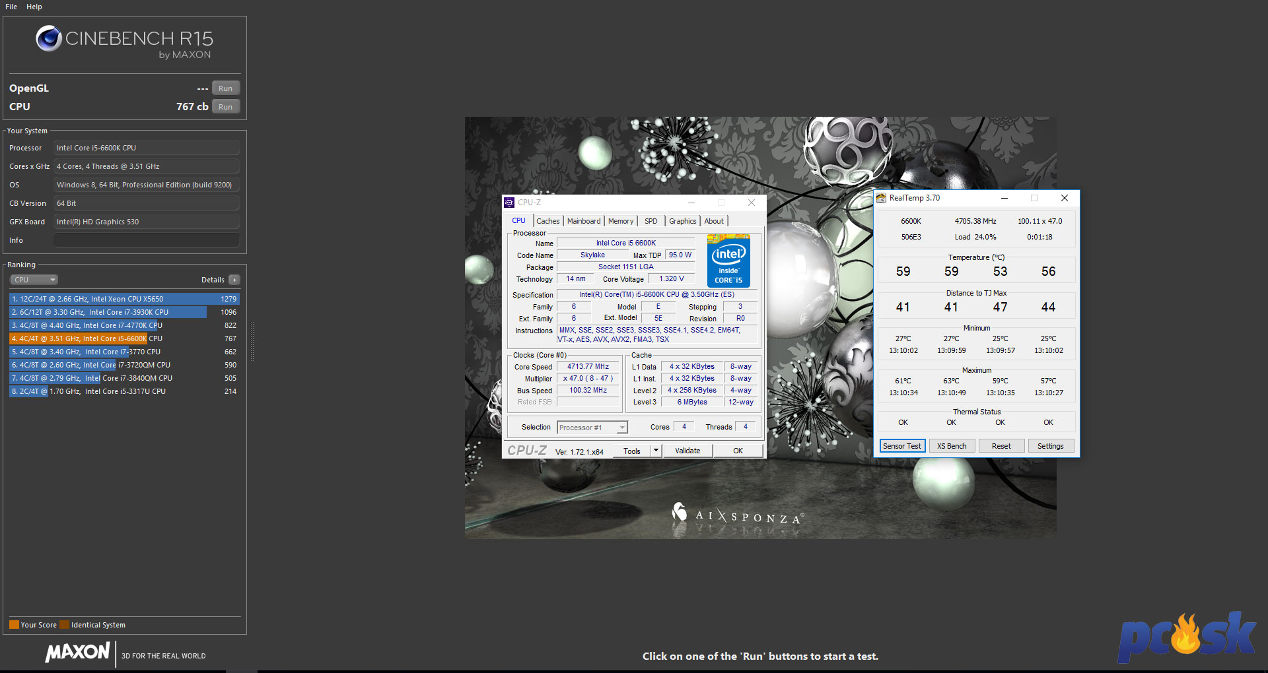Screen dimensions: 1268x673
Task: Run the CPU benchmark test
Action: pyautogui.click(x=225, y=107)
